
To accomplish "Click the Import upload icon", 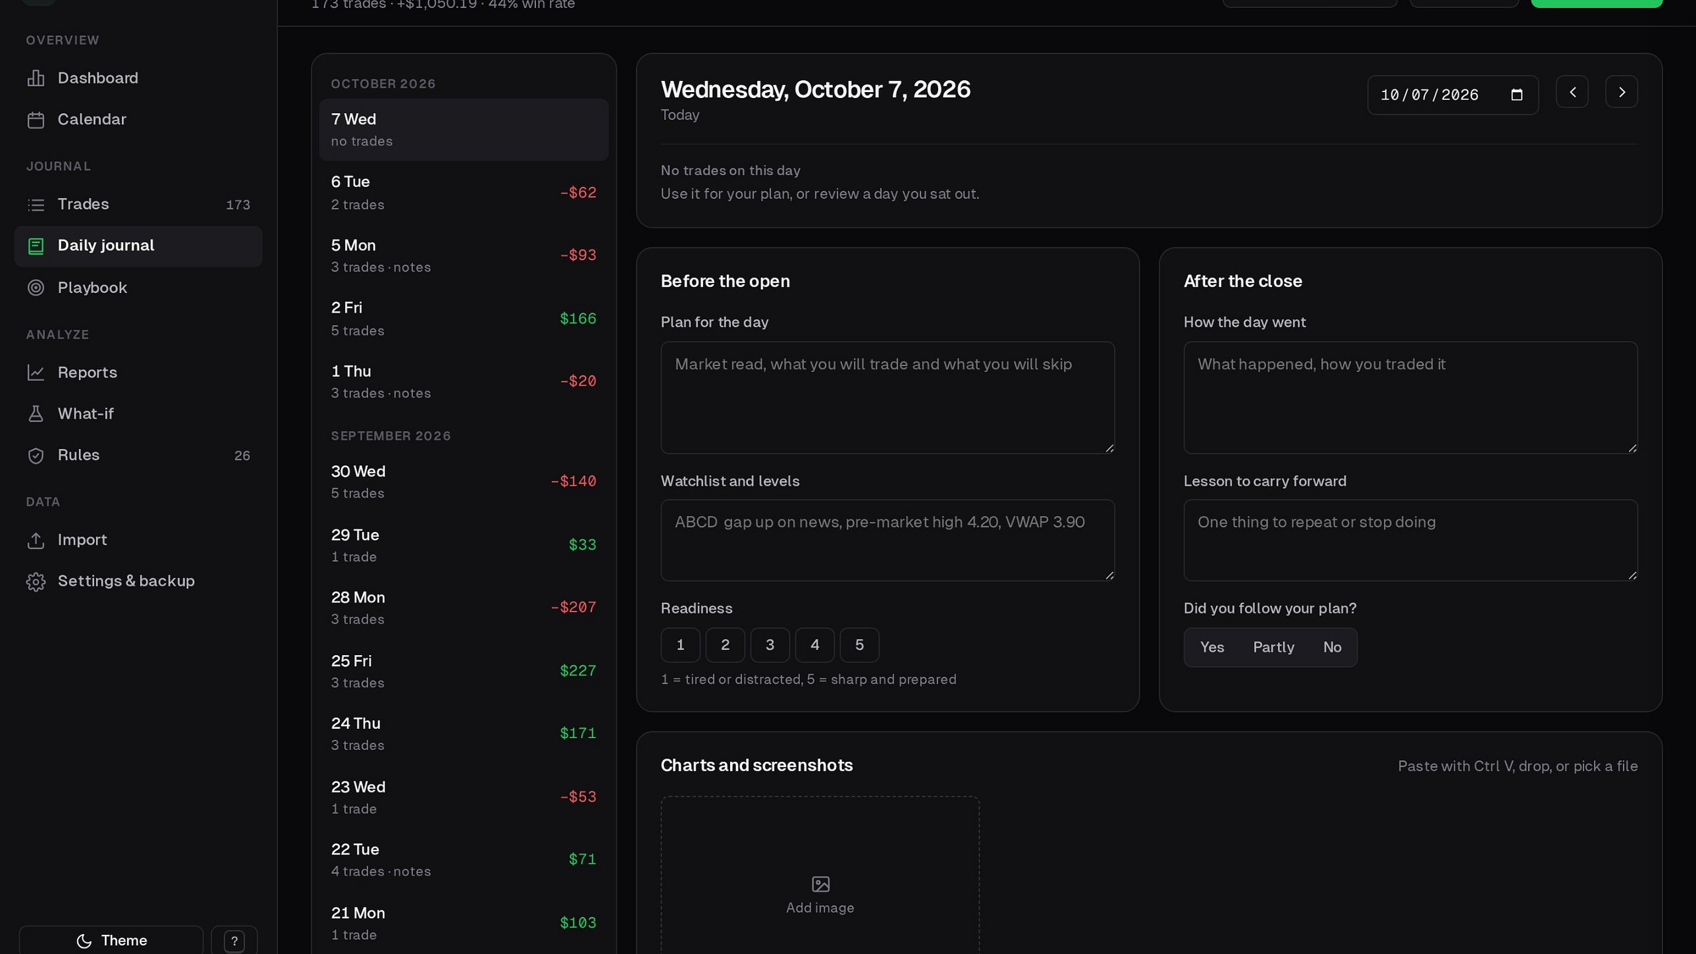I will click(x=36, y=541).
